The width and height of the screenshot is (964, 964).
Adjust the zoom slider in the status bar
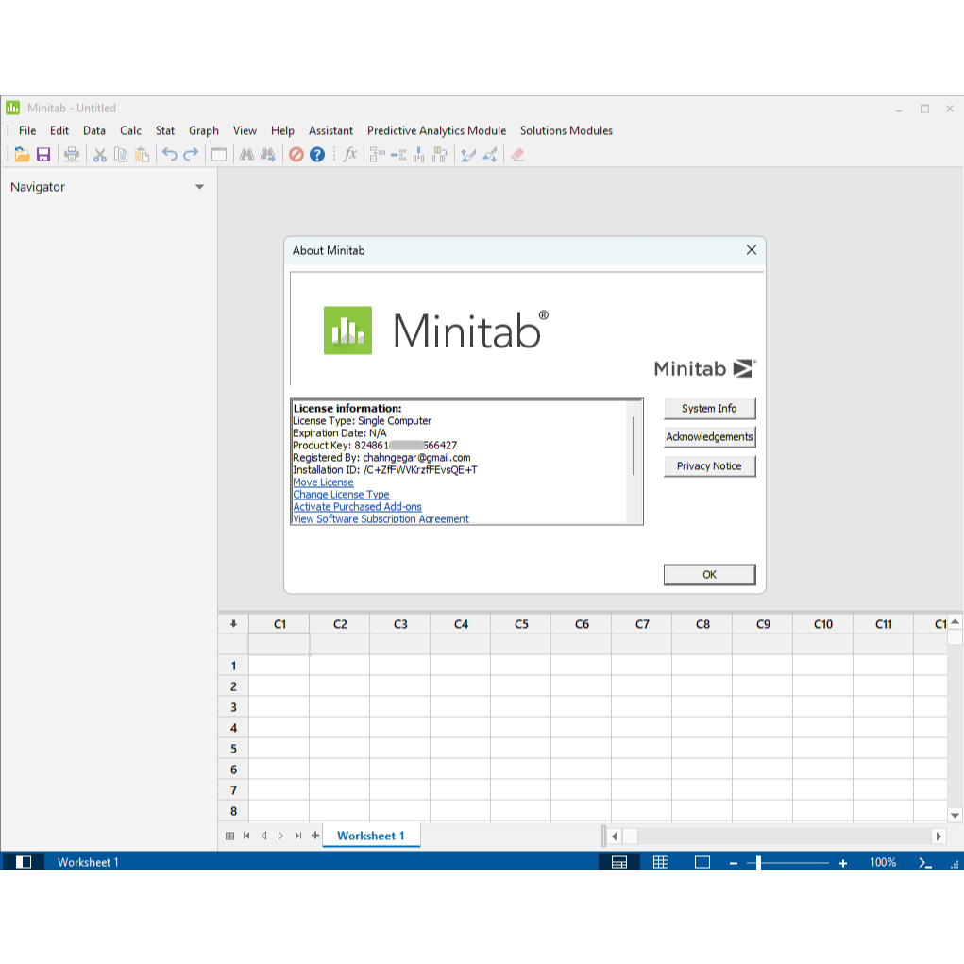coord(758,862)
